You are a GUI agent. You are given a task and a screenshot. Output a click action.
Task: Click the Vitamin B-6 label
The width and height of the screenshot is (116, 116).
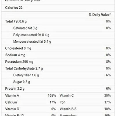pyautogui.click(x=68, y=109)
